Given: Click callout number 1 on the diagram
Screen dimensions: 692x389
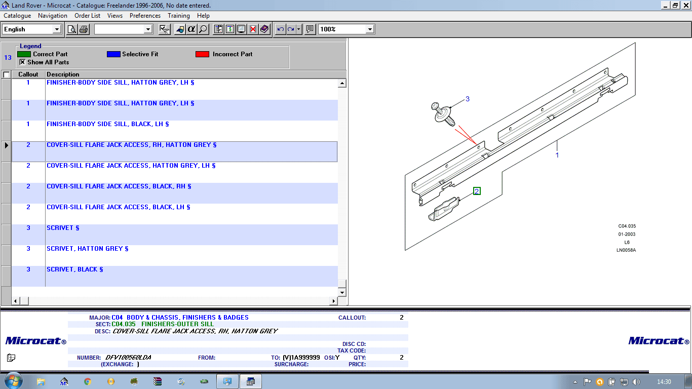Looking at the screenshot, I should (x=557, y=155).
